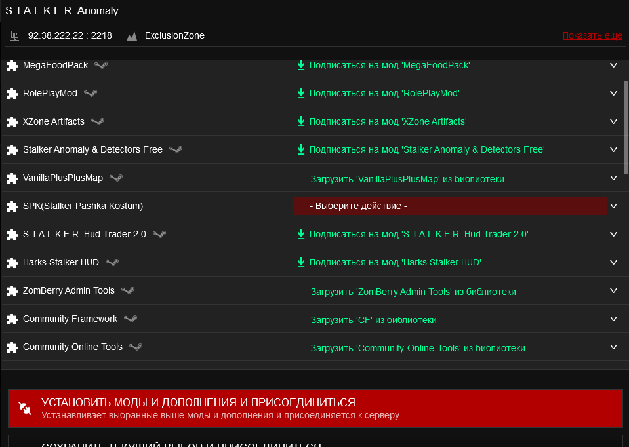The image size is (629, 447).
Task: Click the 'Показать еще' link
Action: pyautogui.click(x=592, y=35)
